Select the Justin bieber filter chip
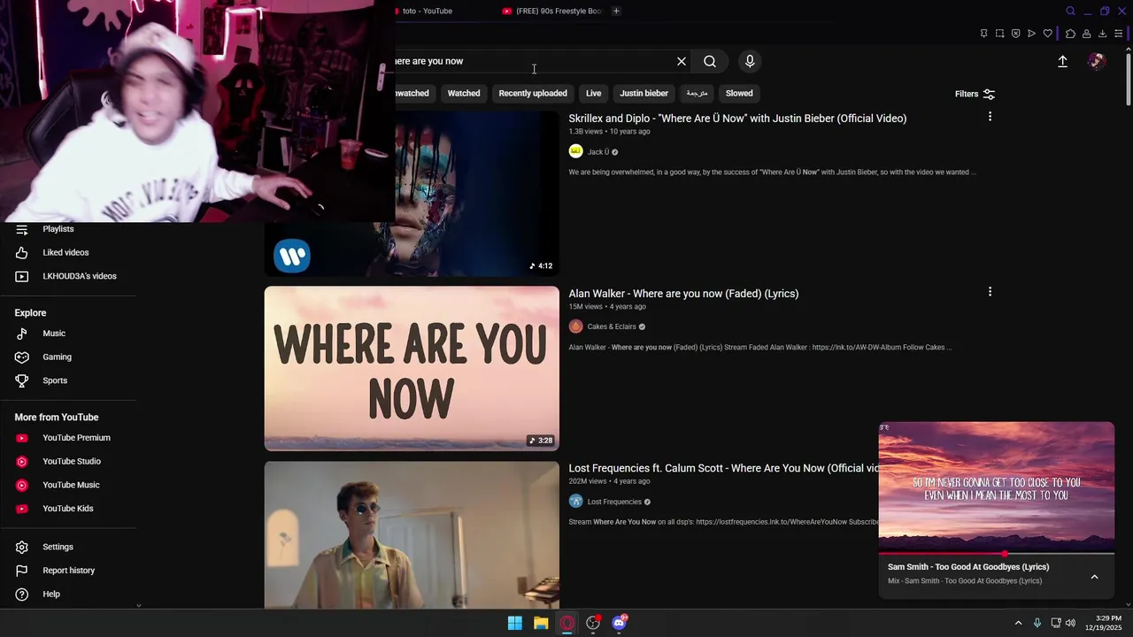1133x637 pixels. pyautogui.click(x=644, y=93)
